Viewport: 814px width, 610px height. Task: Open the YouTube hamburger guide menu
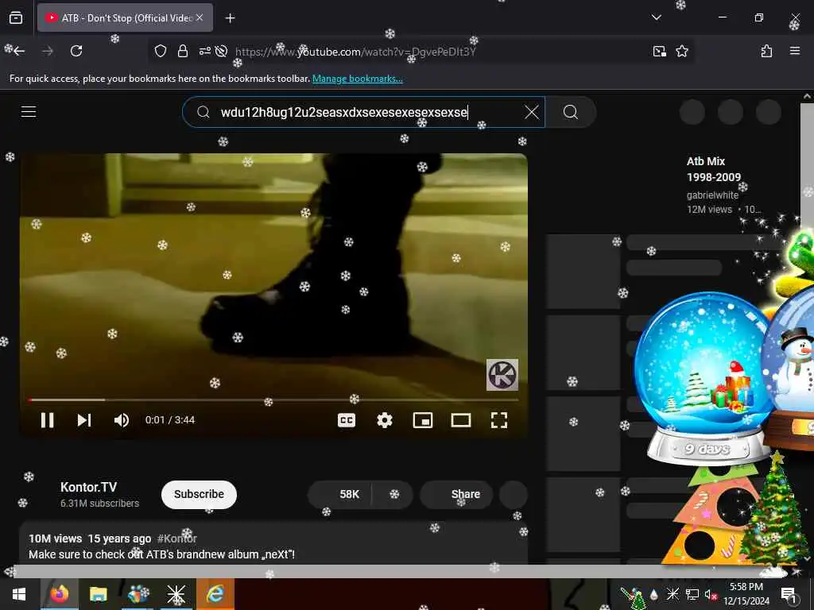(x=29, y=112)
